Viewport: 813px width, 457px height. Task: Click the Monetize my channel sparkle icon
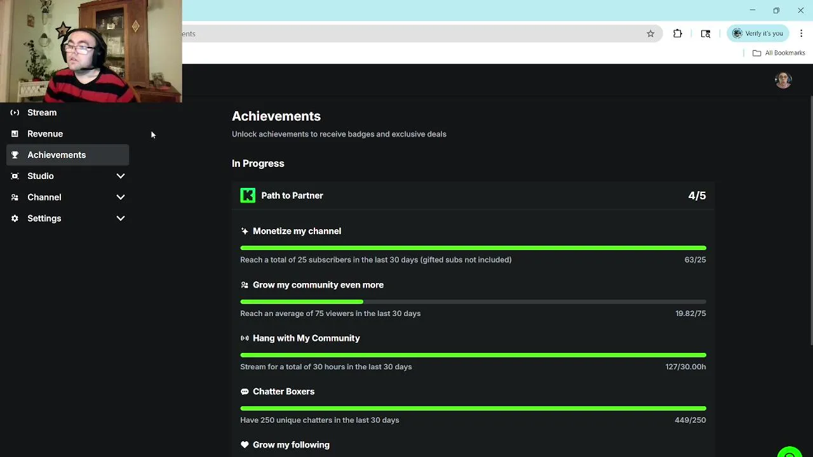click(245, 231)
